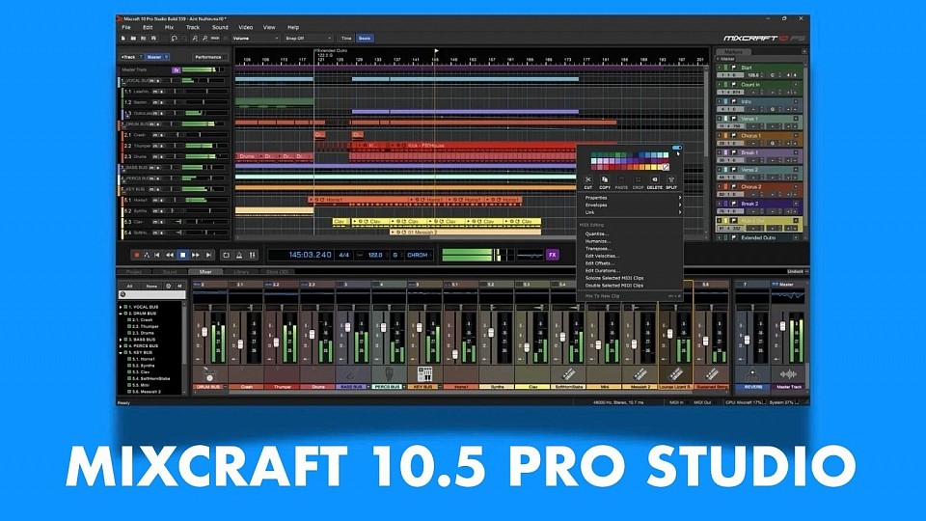Open the File menu

[126, 27]
